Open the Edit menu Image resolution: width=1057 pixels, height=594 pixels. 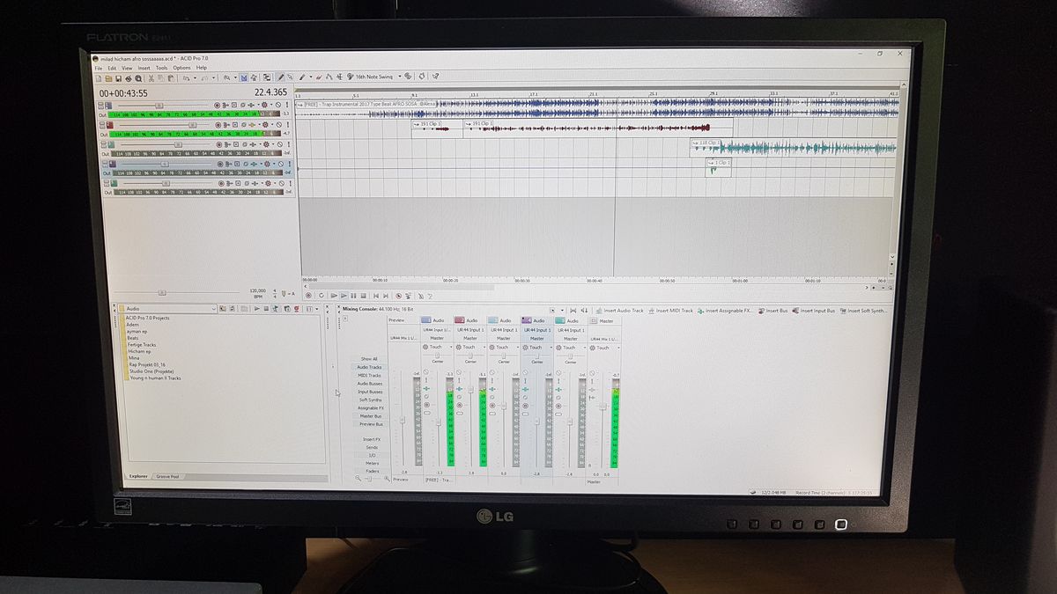pos(112,68)
